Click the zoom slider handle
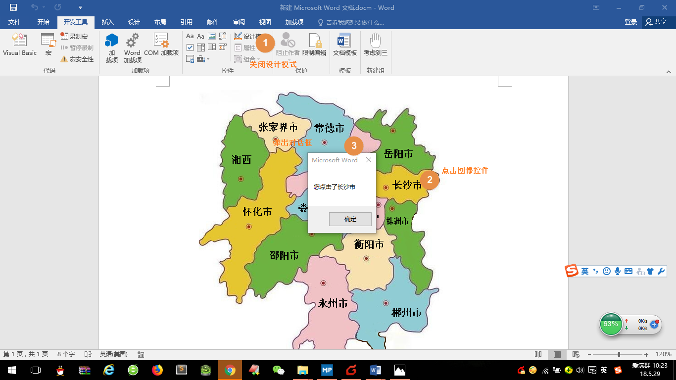Image resolution: width=676 pixels, height=380 pixels. [x=619, y=354]
